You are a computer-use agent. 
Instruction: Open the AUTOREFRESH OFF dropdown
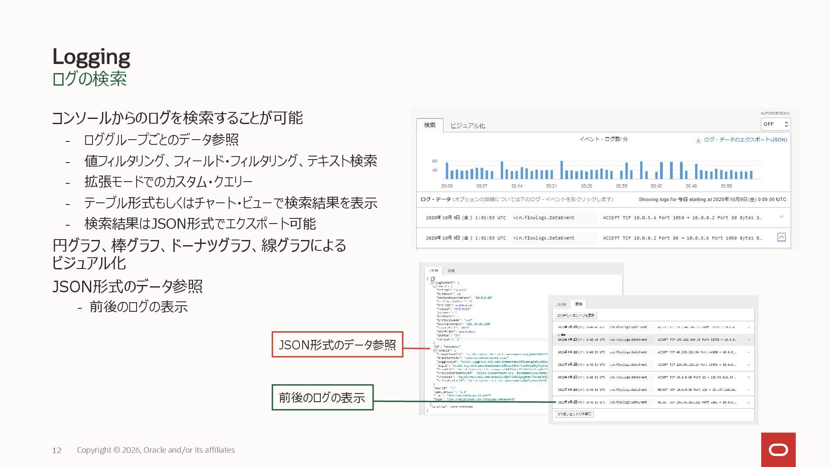776,124
